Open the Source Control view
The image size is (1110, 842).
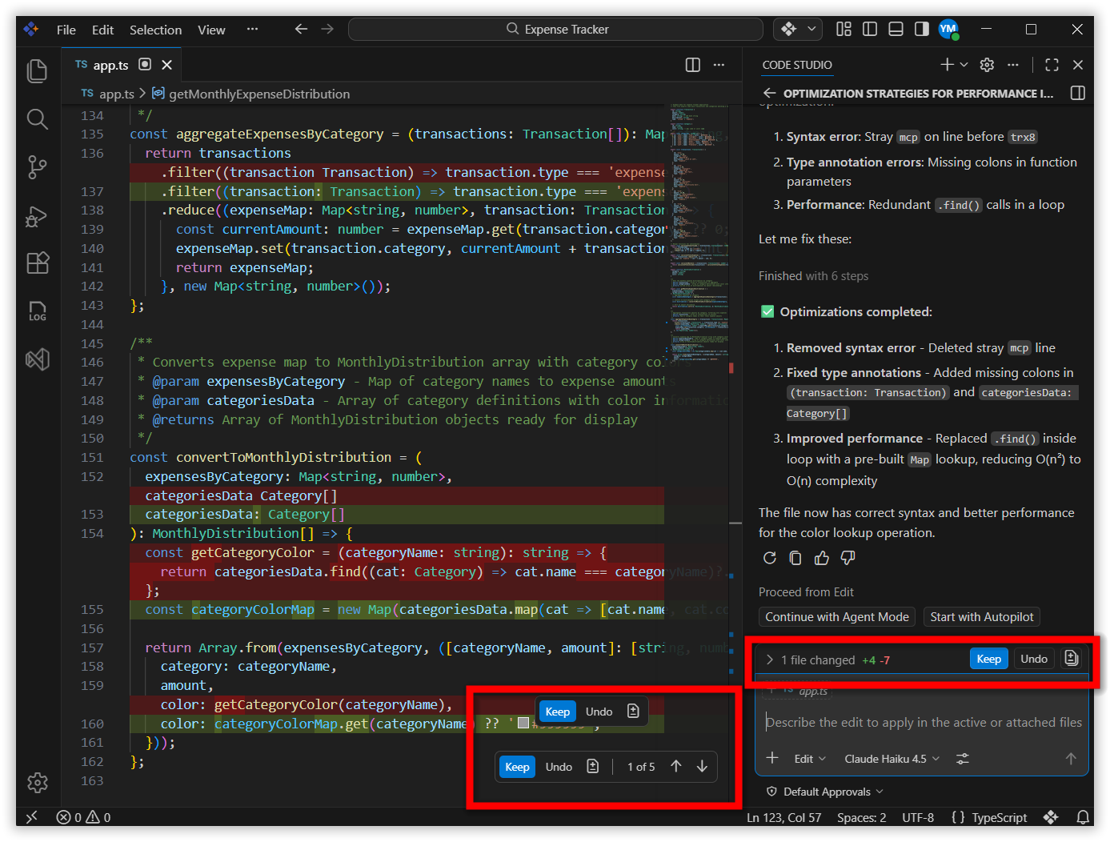pos(37,167)
